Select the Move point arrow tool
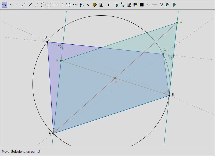 (x=4, y=5)
